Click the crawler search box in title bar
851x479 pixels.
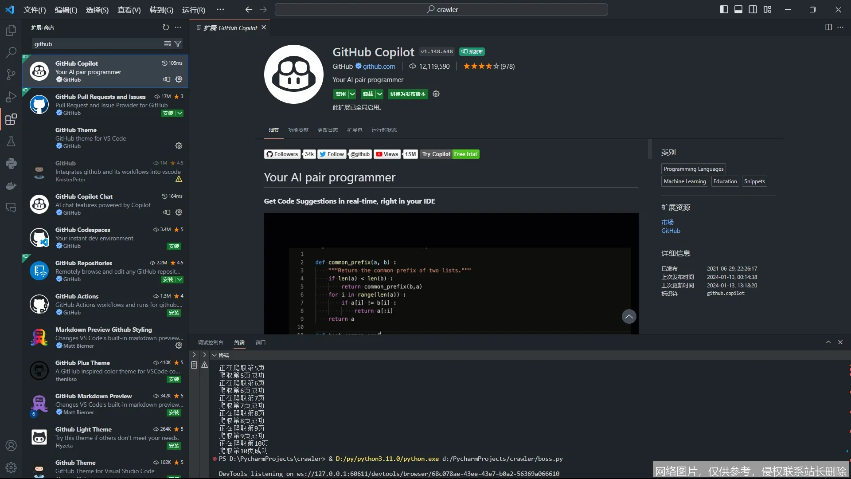(441, 9)
